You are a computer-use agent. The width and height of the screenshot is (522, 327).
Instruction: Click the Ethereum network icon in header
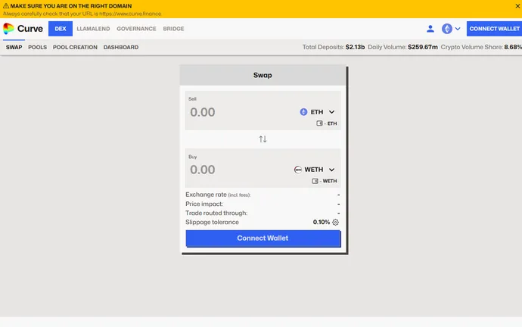tap(447, 29)
